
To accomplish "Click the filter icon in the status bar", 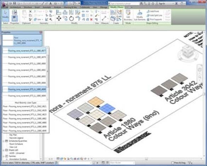I will 190,163.
